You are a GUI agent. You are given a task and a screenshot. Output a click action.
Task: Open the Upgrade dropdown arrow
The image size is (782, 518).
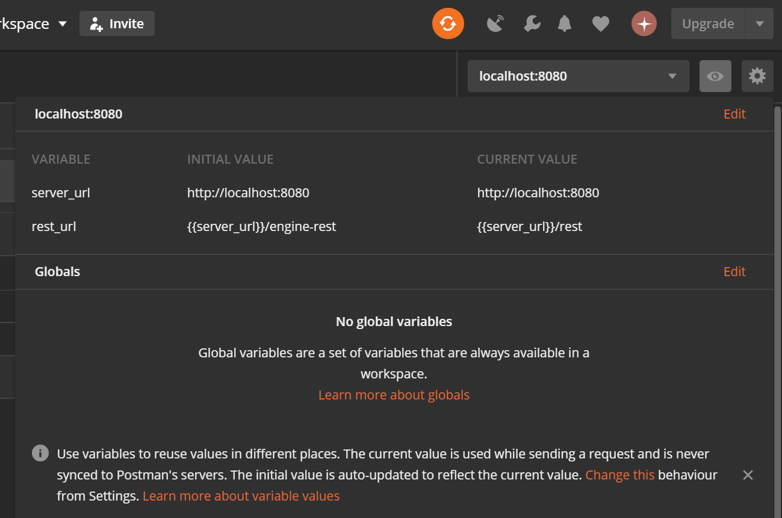pyautogui.click(x=759, y=24)
